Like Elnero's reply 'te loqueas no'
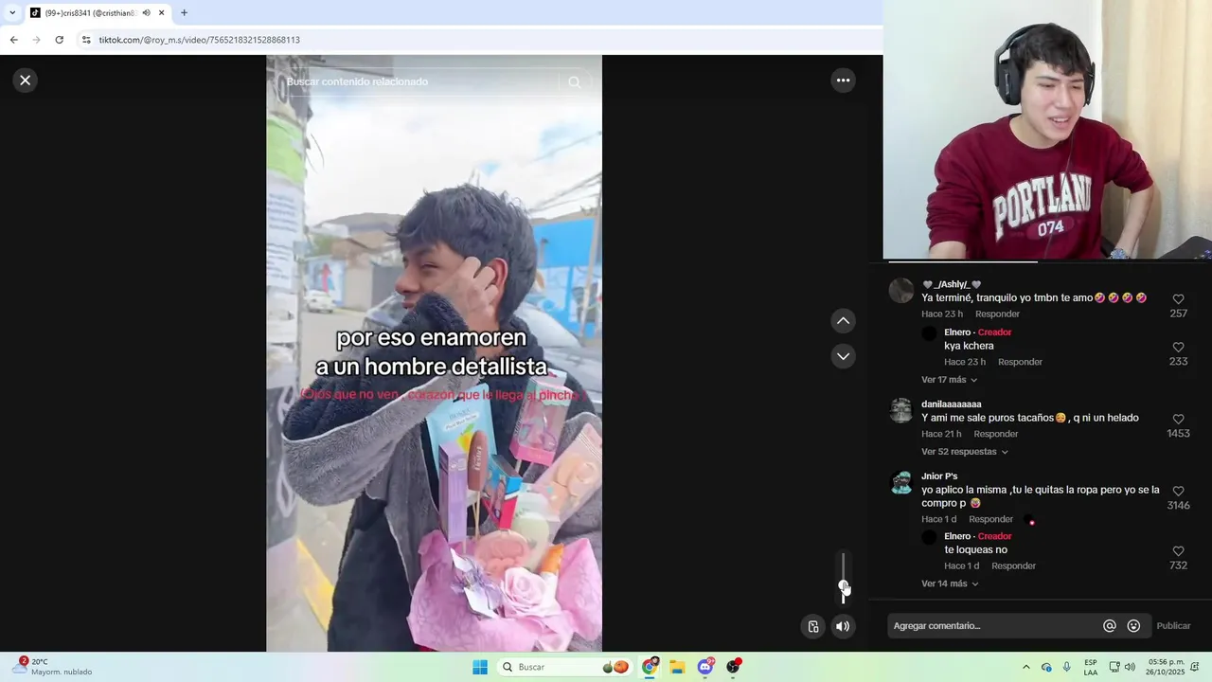The image size is (1212, 682). coord(1178,551)
